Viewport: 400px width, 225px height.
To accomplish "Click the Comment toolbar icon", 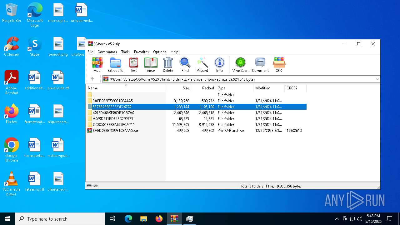I will 260,65.
